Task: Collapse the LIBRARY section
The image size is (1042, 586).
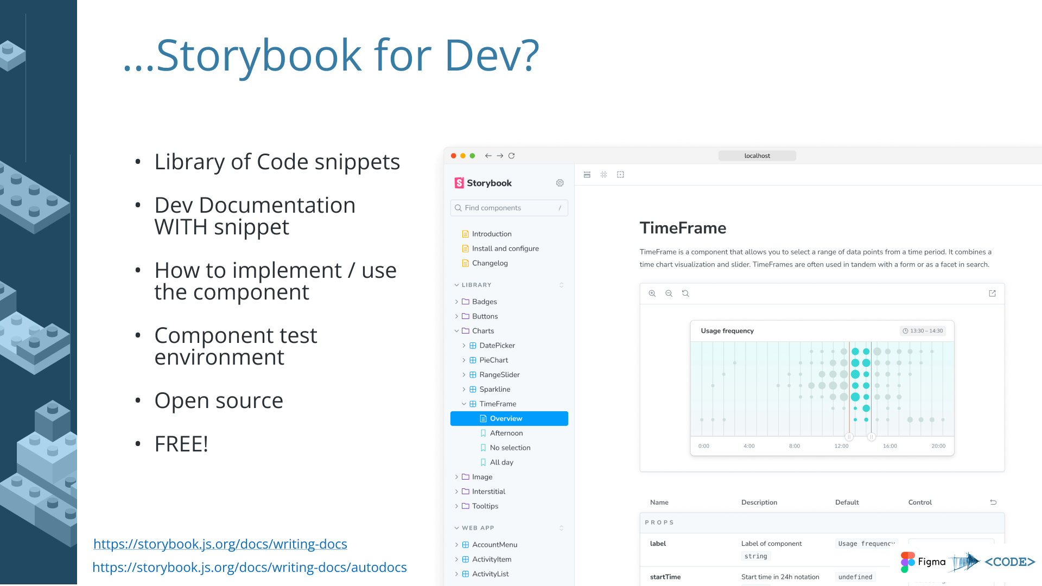Action: pos(476,285)
